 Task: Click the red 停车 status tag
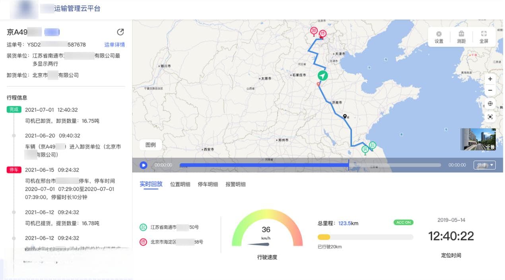point(14,170)
